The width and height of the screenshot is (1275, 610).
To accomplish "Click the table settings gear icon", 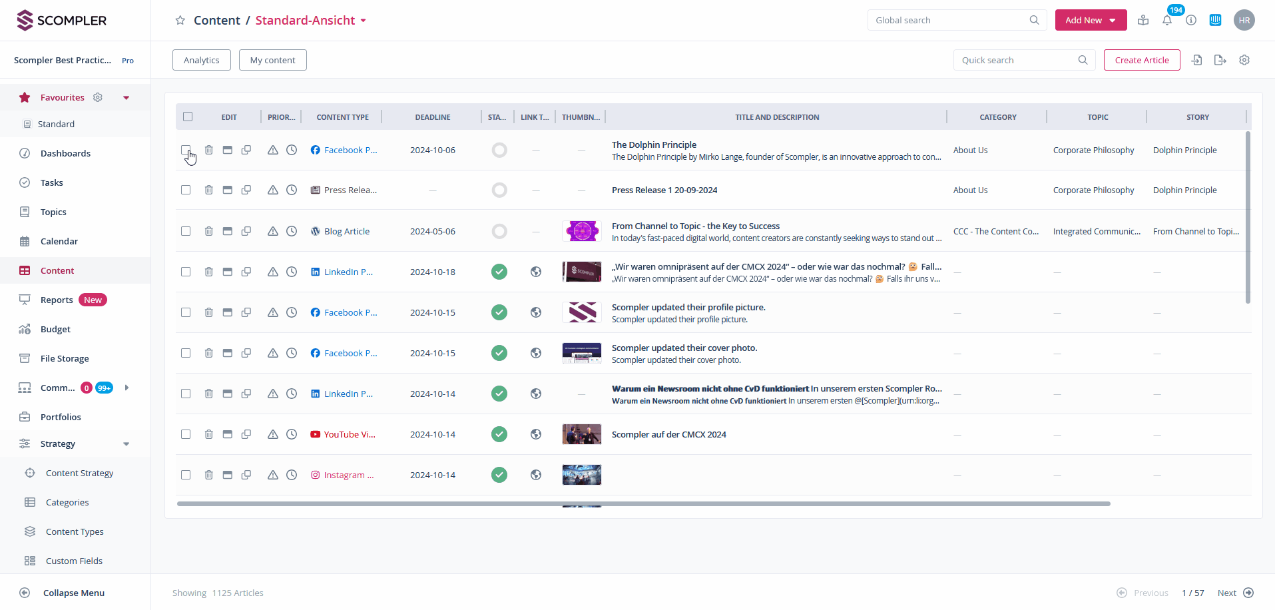I will tap(1244, 60).
